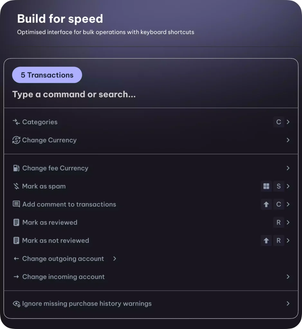Expand the Categories chevron arrow
The height and width of the screenshot is (329, 302).
[288, 122]
